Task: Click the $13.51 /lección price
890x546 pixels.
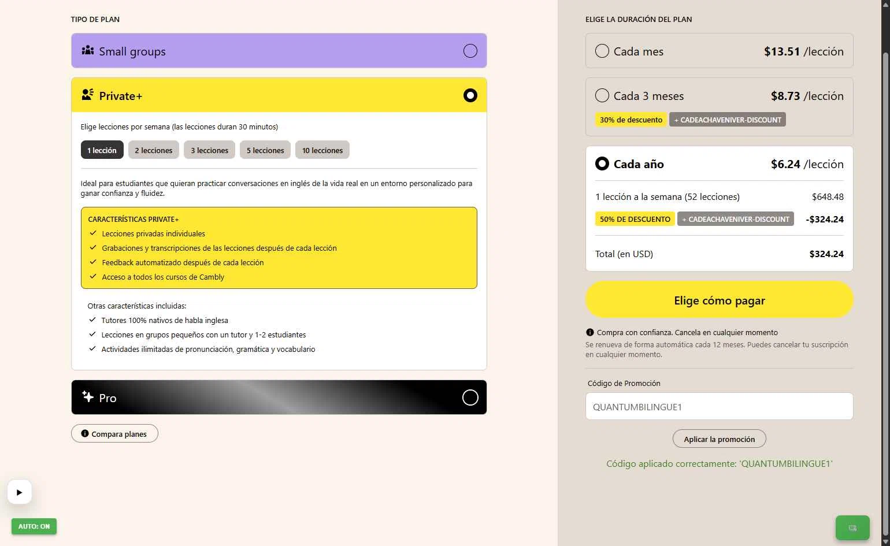Action: [x=804, y=51]
